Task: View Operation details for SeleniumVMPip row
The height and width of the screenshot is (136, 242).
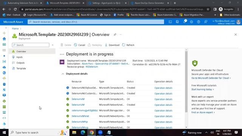Action: (163, 122)
